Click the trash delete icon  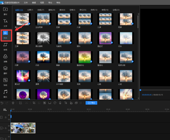tap(13, 103)
